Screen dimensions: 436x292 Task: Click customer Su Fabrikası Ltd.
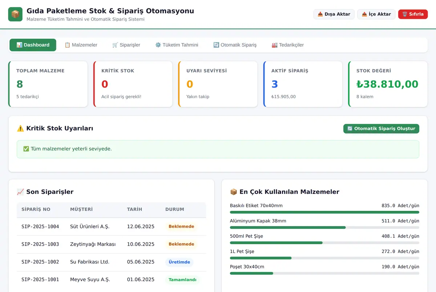point(90,262)
